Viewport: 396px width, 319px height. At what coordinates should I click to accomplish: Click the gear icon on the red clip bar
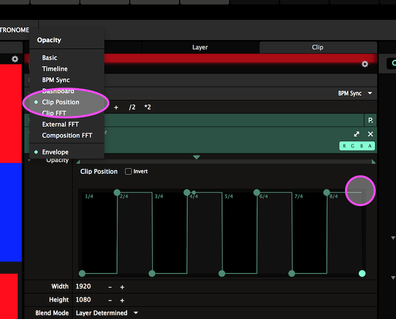pos(365,64)
